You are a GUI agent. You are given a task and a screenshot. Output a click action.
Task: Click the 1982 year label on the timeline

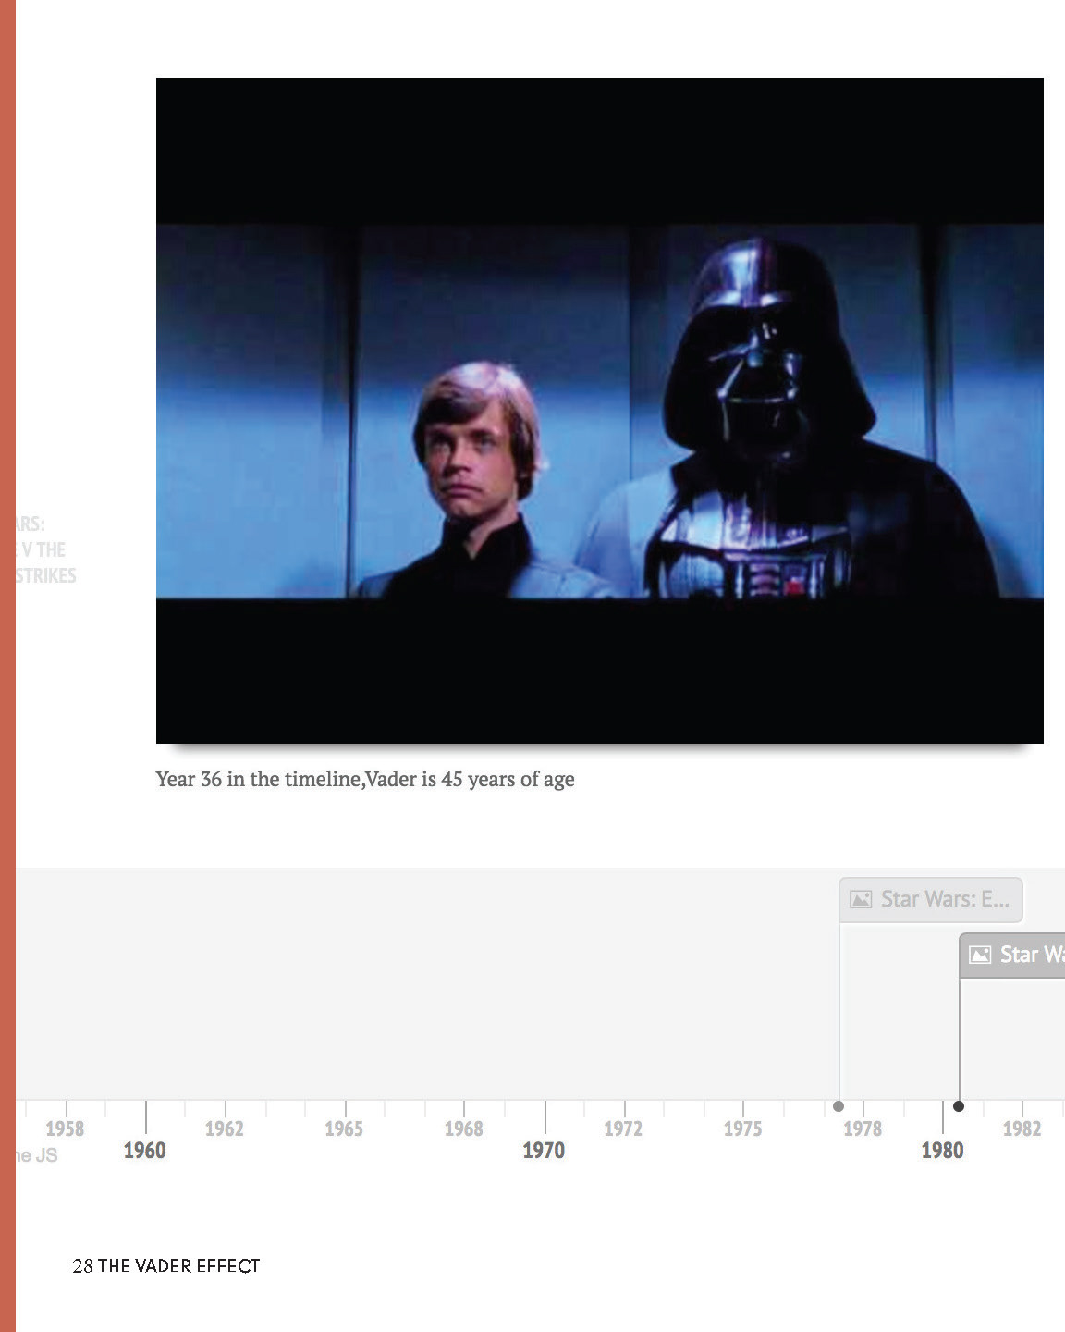pyautogui.click(x=1022, y=1128)
